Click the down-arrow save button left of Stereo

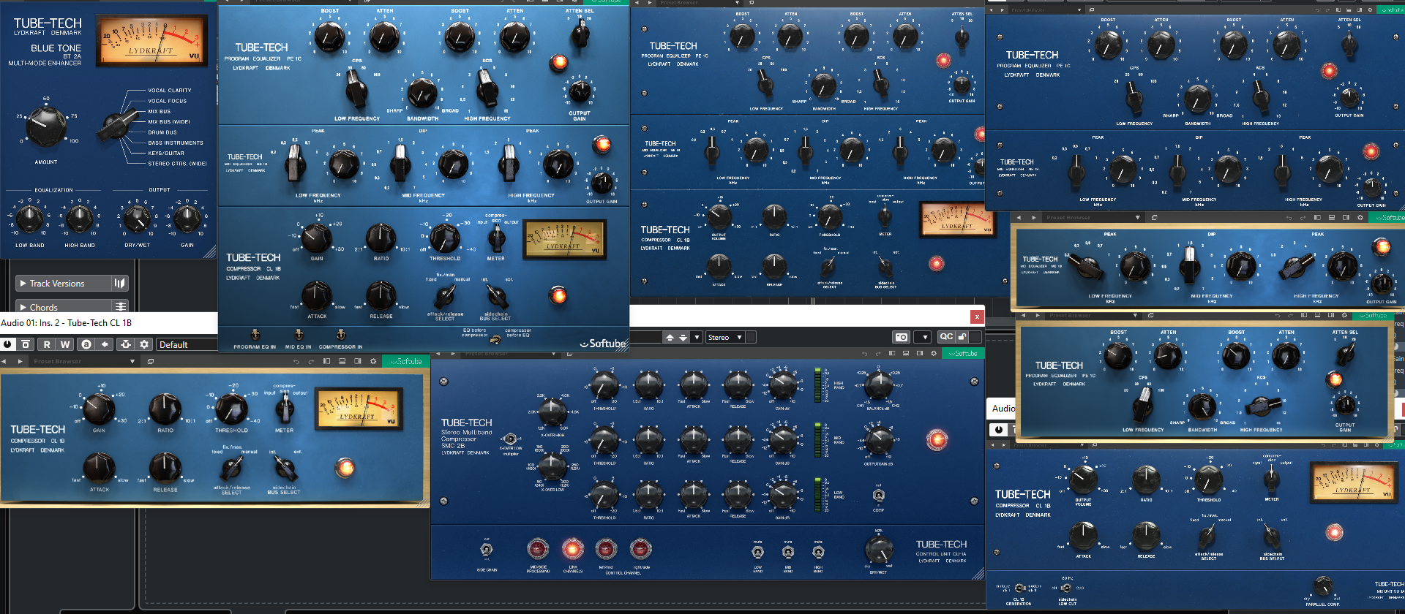[683, 337]
